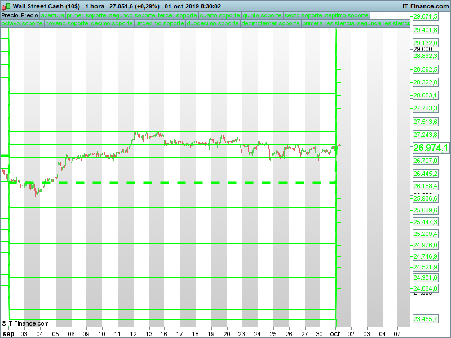Select the segundo soporte label
This screenshot has height=338, width=451.
132,16
